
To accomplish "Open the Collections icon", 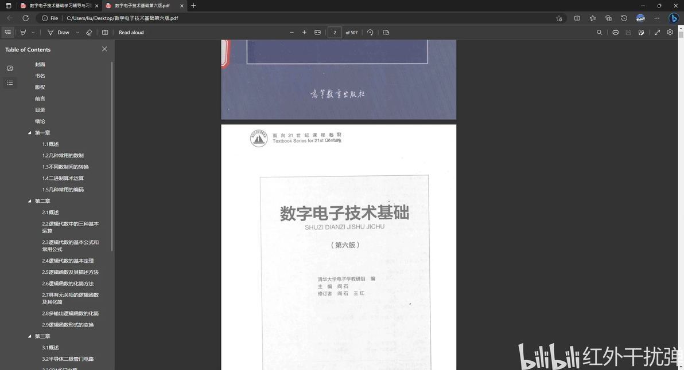I will [x=608, y=18].
